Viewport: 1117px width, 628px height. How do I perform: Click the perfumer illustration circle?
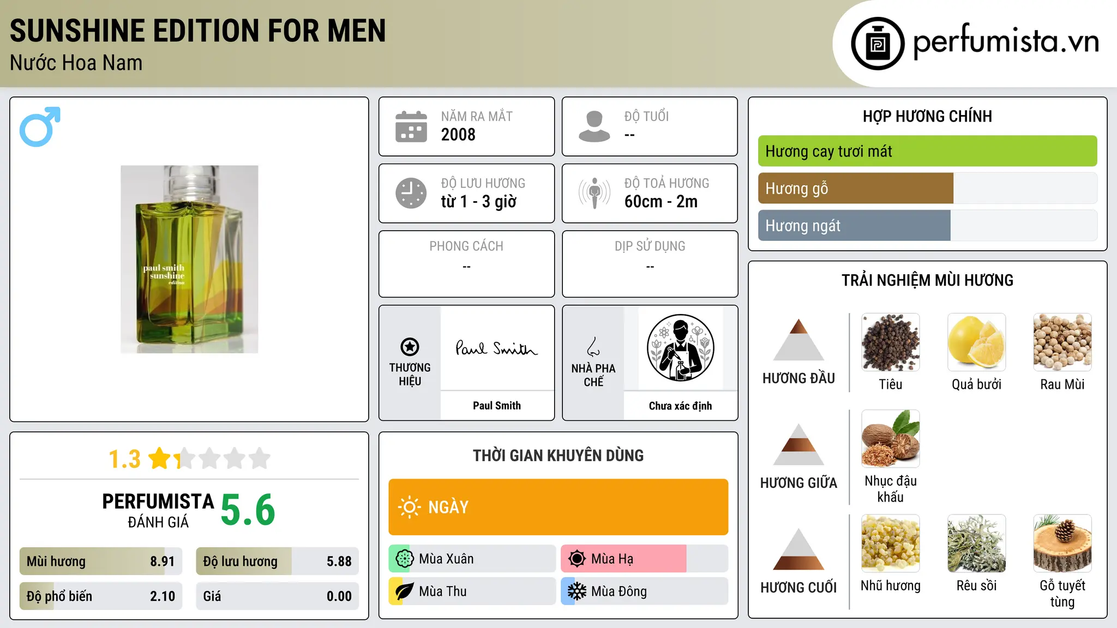pyautogui.click(x=680, y=348)
